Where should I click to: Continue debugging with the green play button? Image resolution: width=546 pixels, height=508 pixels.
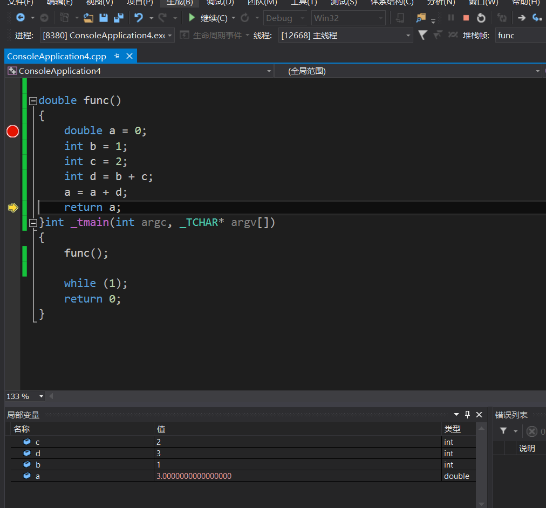(x=192, y=18)
